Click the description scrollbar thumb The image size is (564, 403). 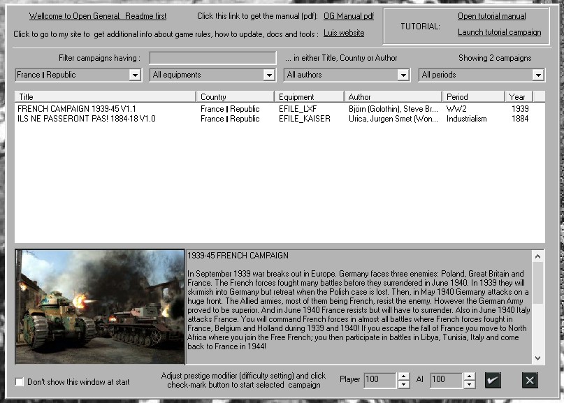pyautogui.click(x=537, y=283)
